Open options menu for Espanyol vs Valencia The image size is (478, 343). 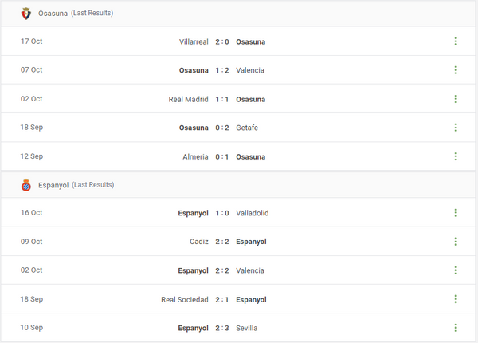[456, 270]
